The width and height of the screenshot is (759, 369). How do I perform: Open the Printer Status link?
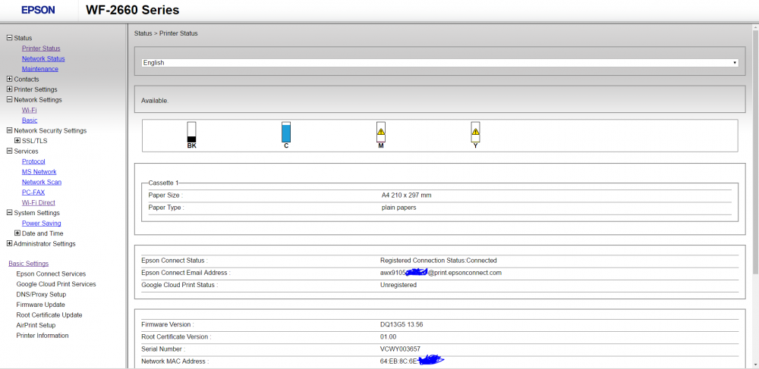[x=41, y=48]
